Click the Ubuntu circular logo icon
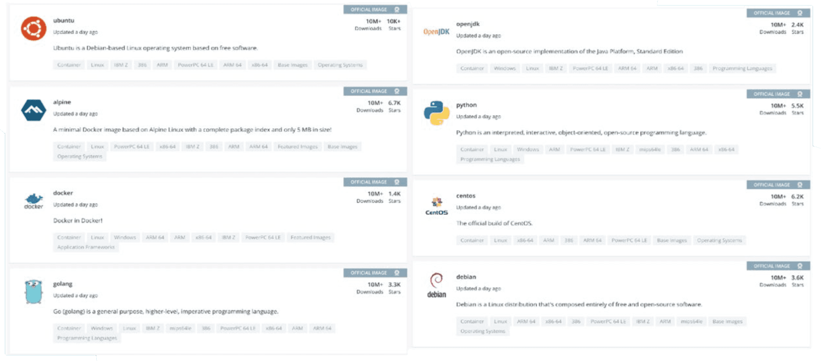Image resolution: width=821 pixels, height=361 pixels. [x=34, y=29]
